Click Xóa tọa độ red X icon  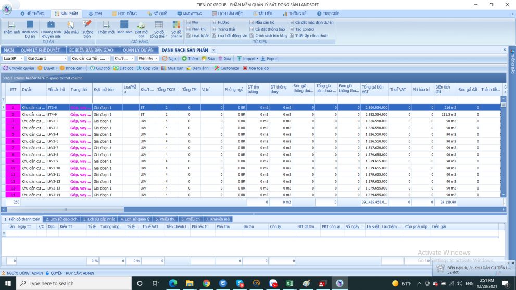pos(245,68)
